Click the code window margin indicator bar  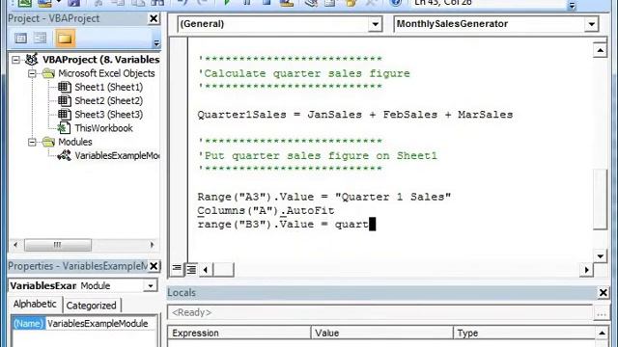tap(179, 149)
